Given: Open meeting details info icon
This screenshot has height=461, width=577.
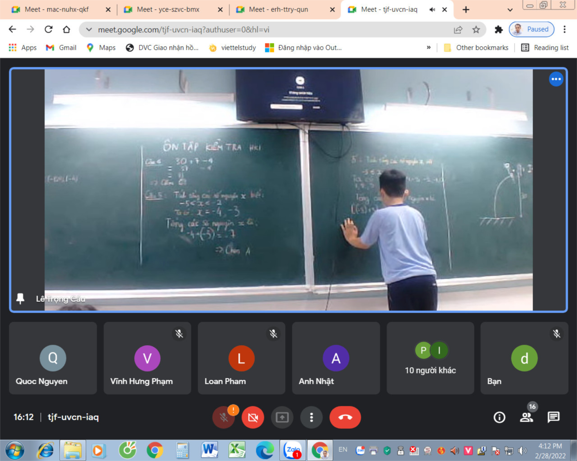Looking at the screenshot, I should 500,417.
